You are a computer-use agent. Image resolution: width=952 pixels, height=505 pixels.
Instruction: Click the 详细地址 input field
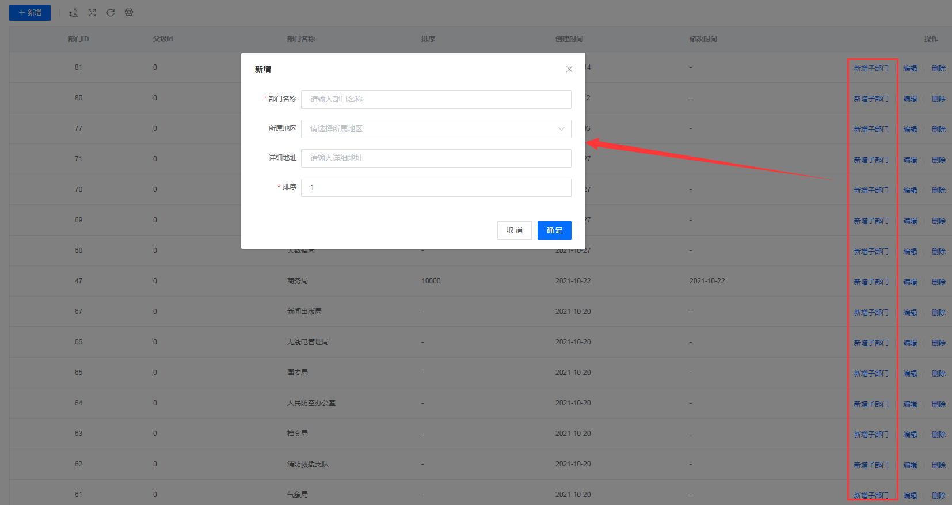pyautogui.click(x=436, y=158)
